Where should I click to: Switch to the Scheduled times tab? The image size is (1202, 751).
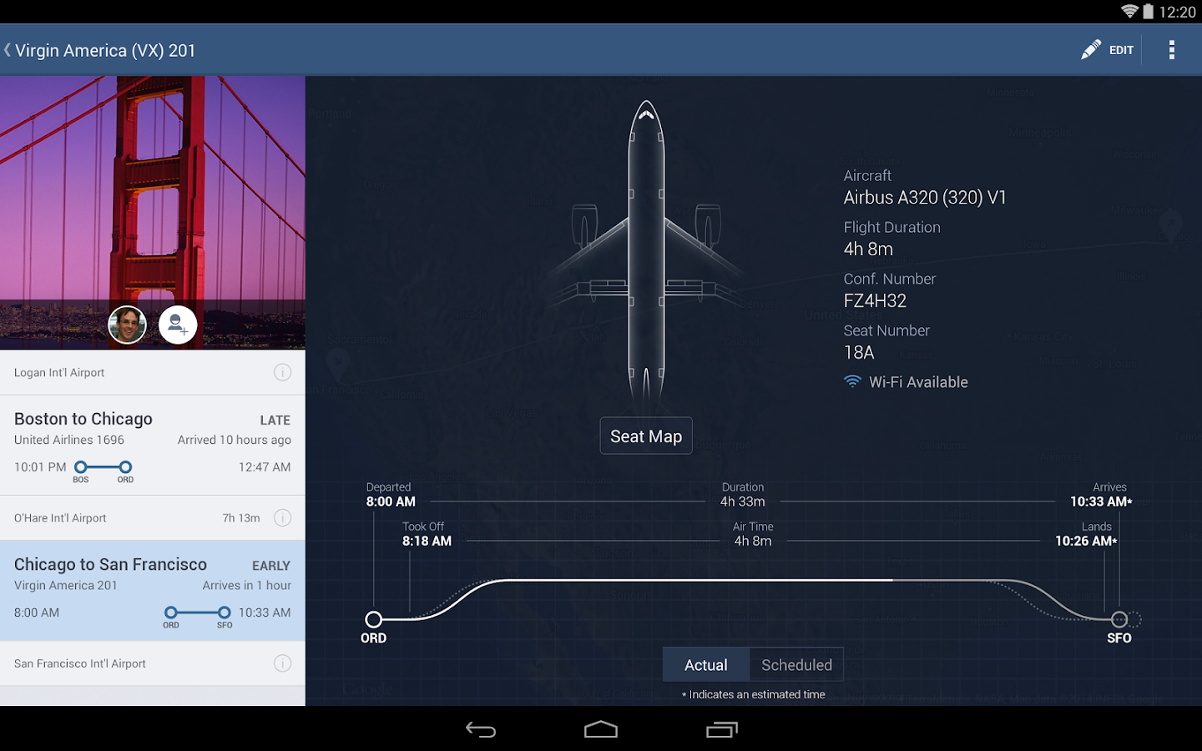coord(796,665)
